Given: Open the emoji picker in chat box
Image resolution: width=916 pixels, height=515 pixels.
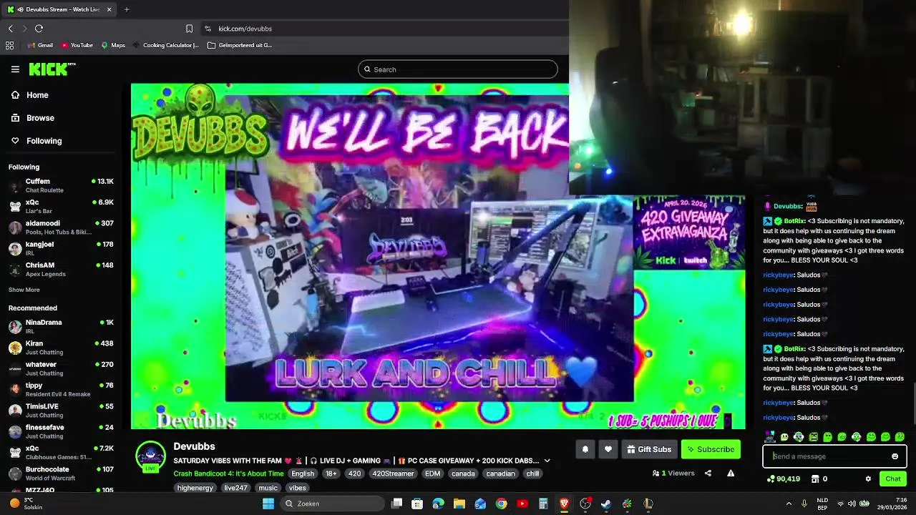Looking at the screenshot, I should pos(895,456).
